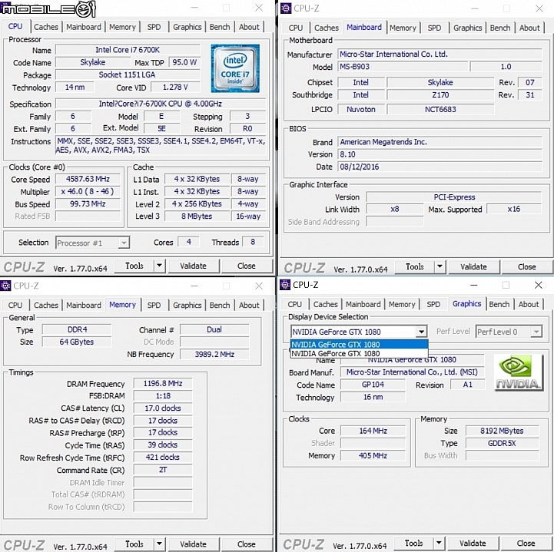The image size is (554, 552).
Task: Collapse the display device selection combo box
Action: (x=421, y=332)
